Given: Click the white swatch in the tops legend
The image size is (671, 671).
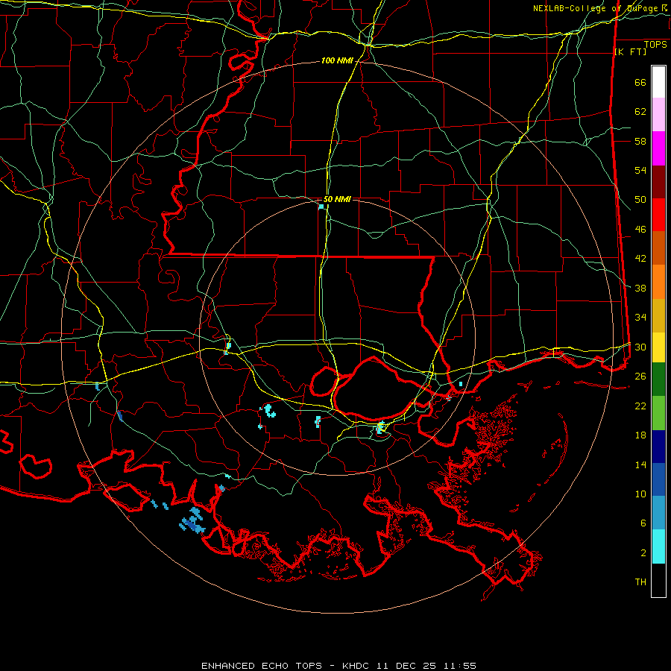Looking at the screenshot, I should [x=658, y=82].
